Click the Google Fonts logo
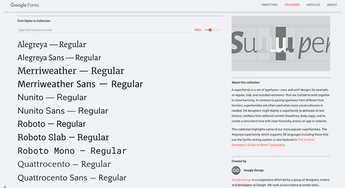Viewport: 345px width, 188px height. coord(25,5)
